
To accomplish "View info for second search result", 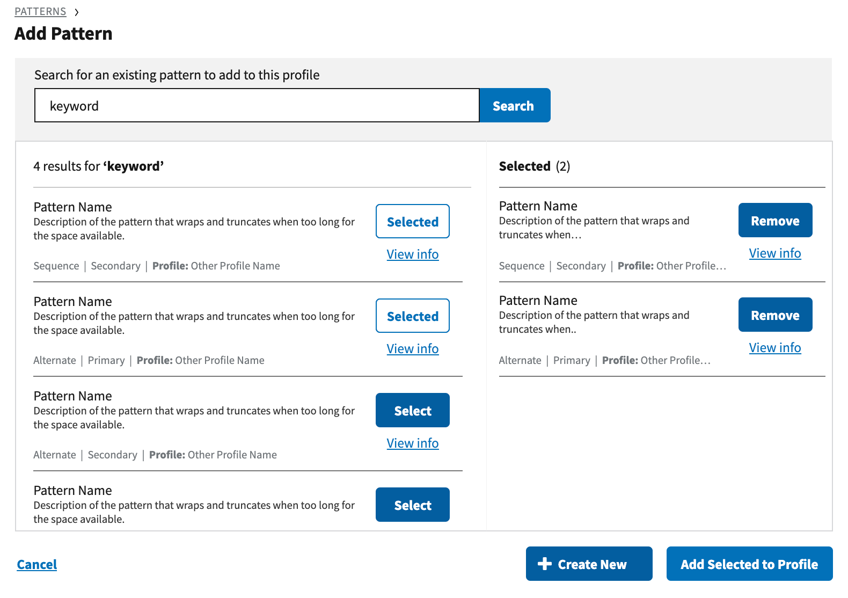I will pos(412,349).
